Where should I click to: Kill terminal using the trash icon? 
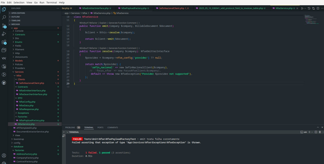pos(320,132)
